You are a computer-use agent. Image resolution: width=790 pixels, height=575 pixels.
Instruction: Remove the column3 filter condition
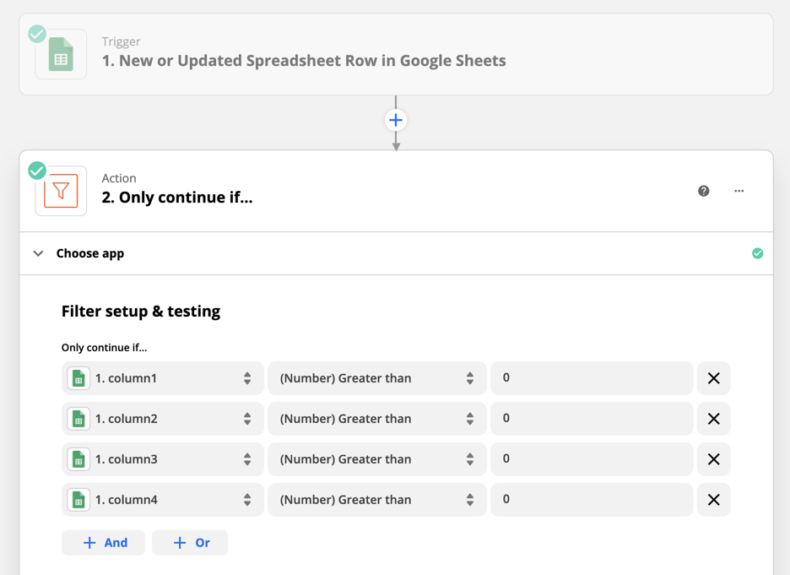pyautogui.click(x=713, y=459)
